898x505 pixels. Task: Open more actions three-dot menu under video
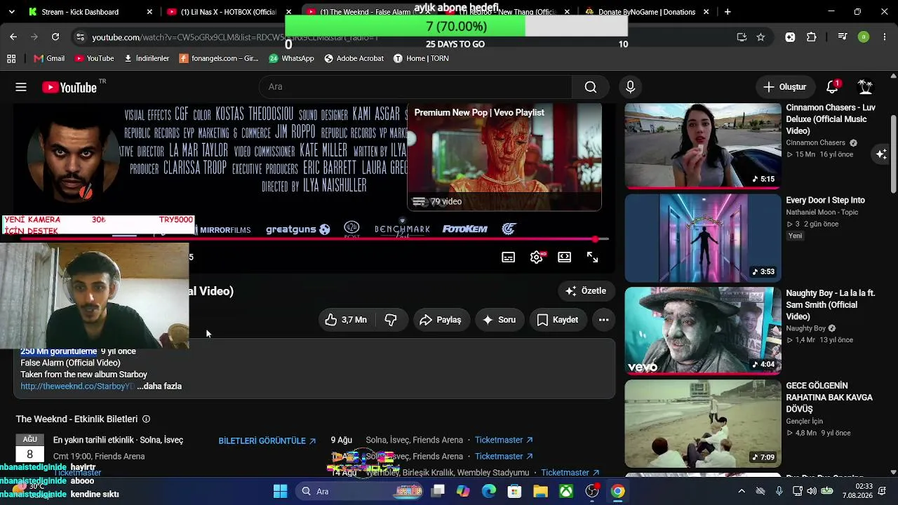coord(603,320)
